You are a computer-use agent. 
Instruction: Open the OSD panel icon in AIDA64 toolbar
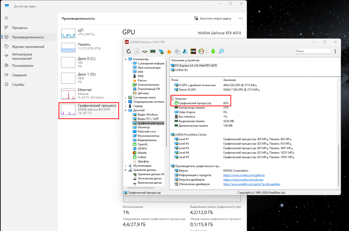pos(193,51)
